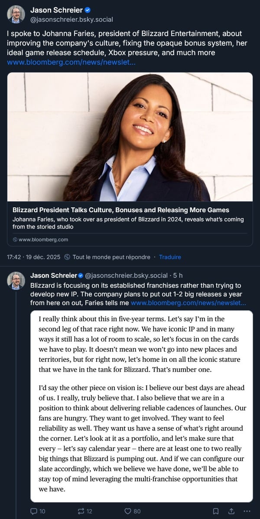Click verified badge beside top Jason Schreier name
The image size is (260, 519).
click(x=88, y=10)
